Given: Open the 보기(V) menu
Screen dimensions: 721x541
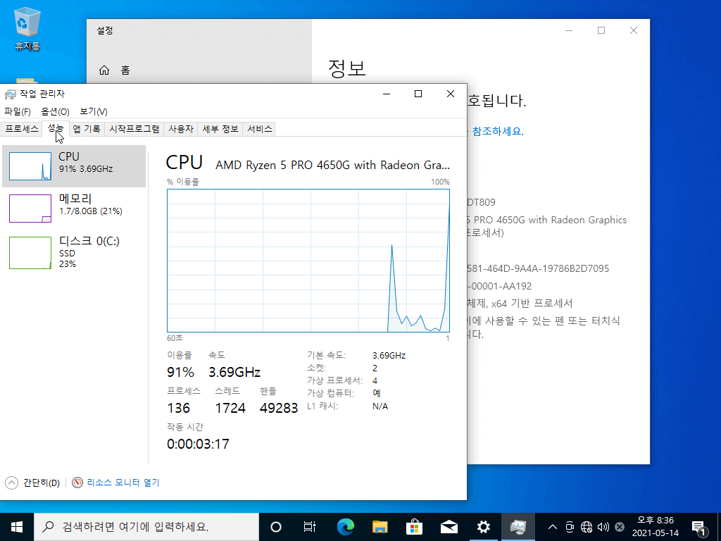Looking at the screenshot, I should click(94, 112).
